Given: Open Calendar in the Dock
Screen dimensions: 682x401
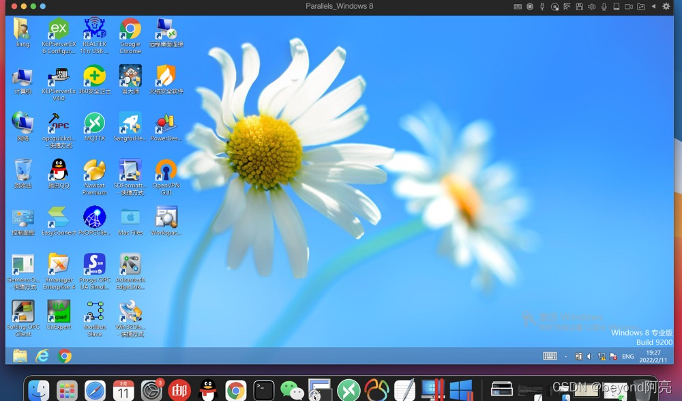Looking at the screenshot, I should 123,389.
